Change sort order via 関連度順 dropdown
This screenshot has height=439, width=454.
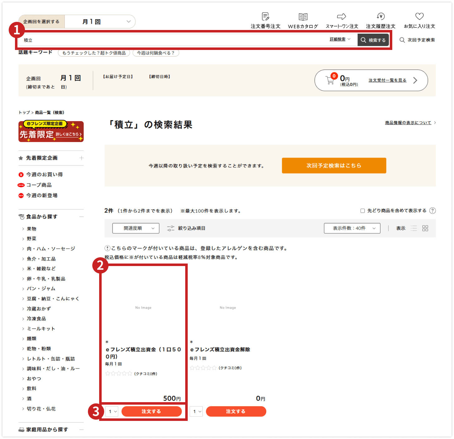pyautogui.click(x=136, y=228)
